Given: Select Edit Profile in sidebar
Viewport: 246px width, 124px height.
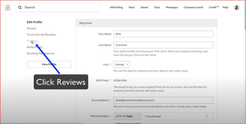Looking at the screenshot, I should (x=35, y=22).
